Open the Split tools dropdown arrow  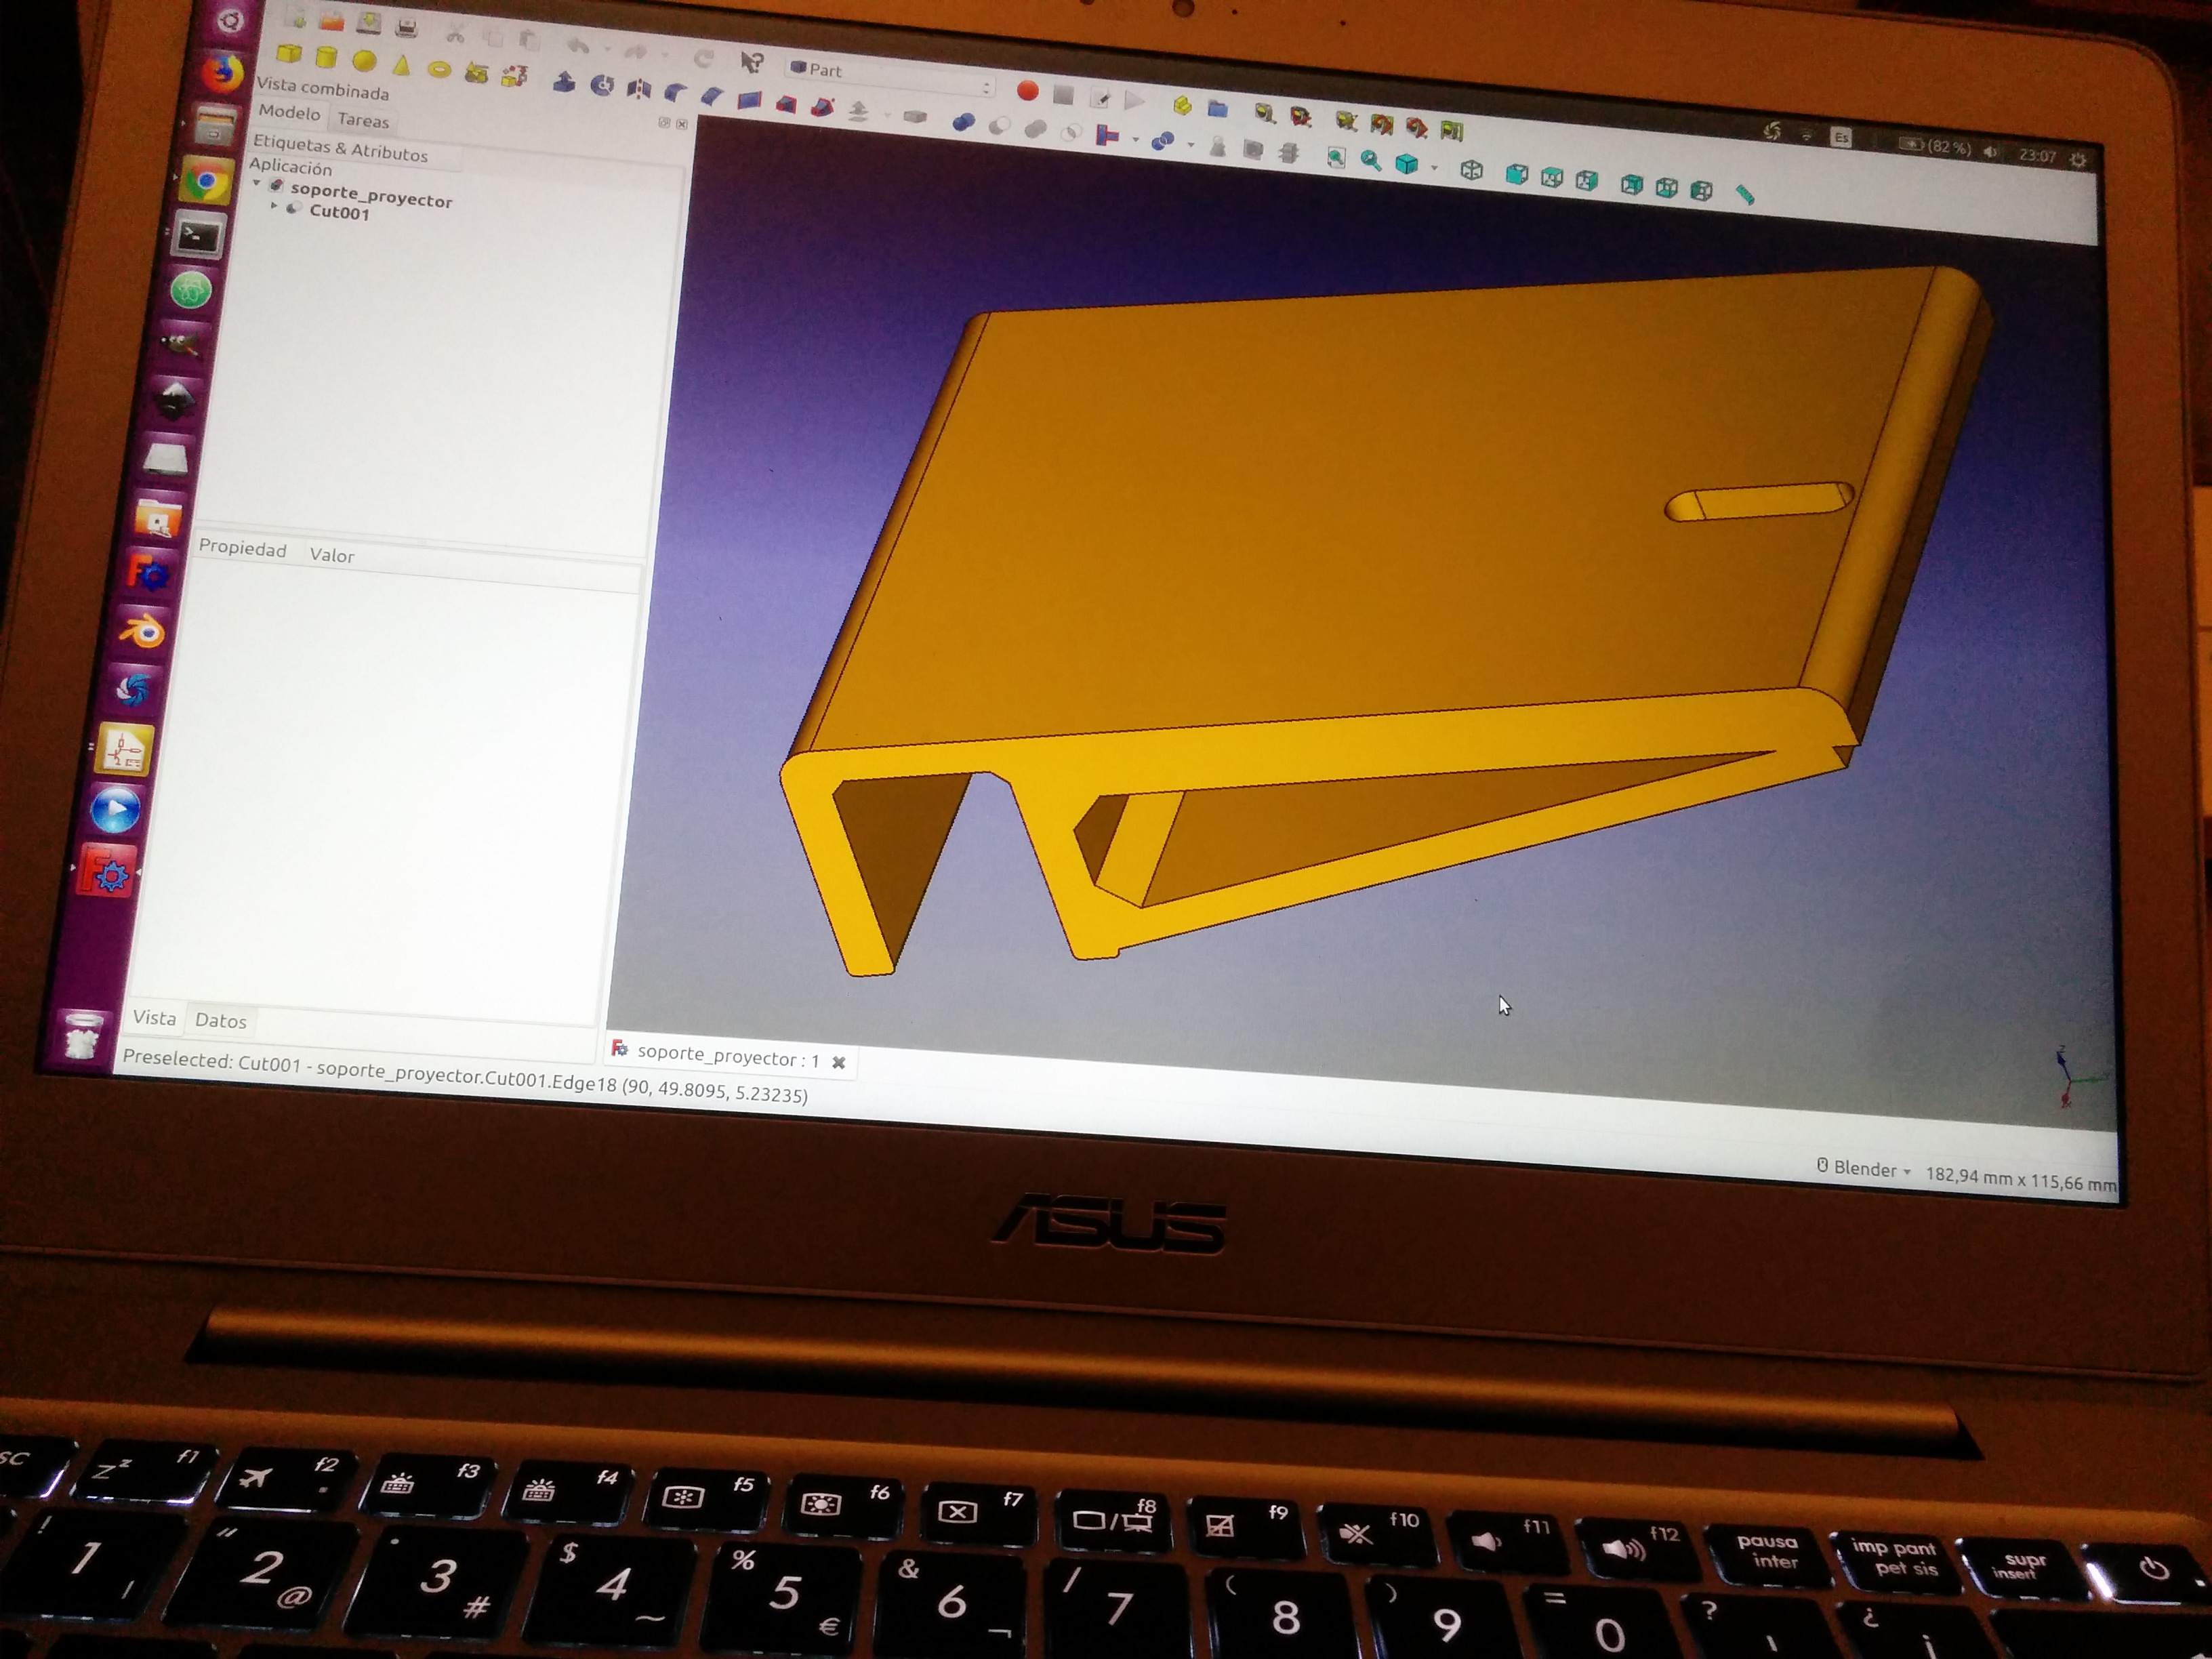(1190, 145)
